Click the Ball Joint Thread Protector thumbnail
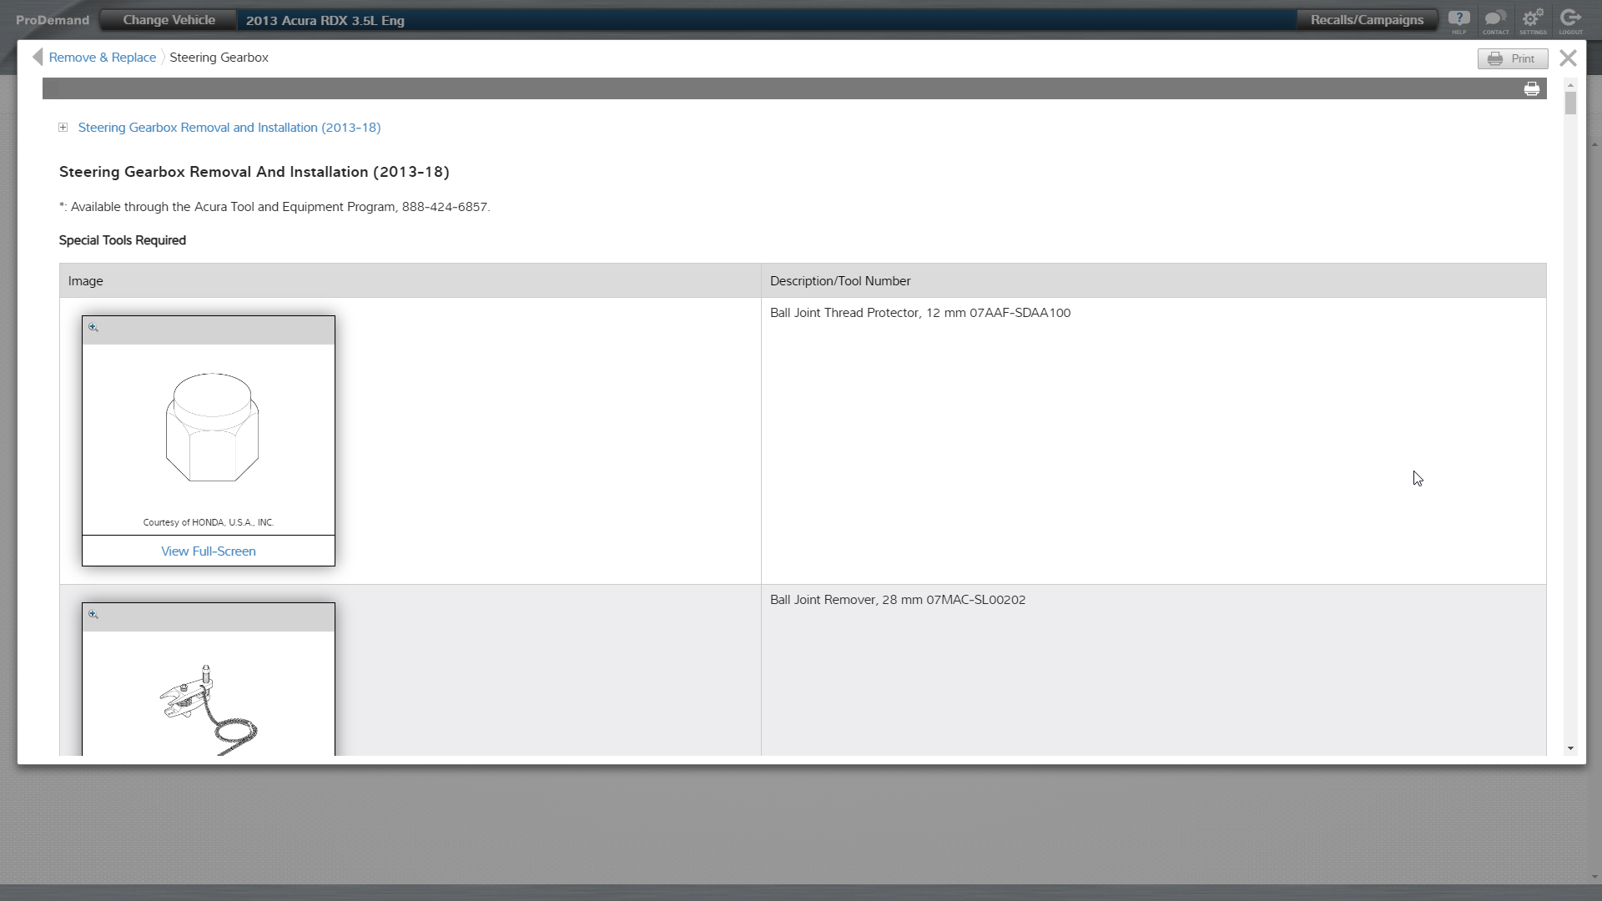This screenshot has height=901, width=1602. [212, 428]
